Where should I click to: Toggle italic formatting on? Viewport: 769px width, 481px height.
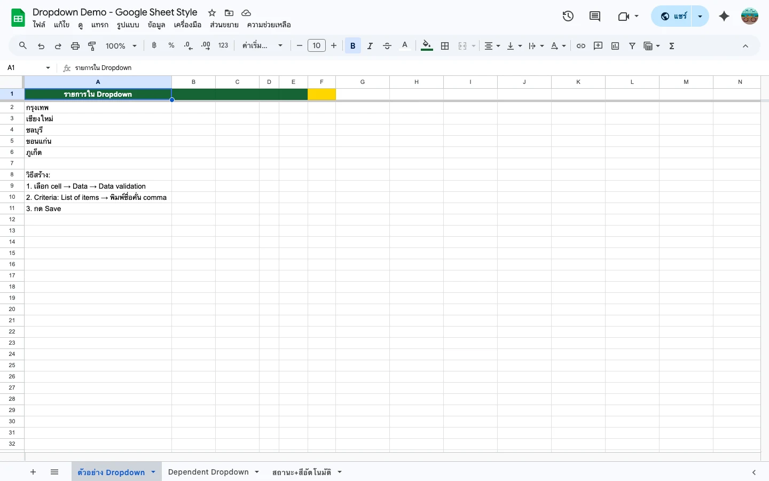pos(370,45)
